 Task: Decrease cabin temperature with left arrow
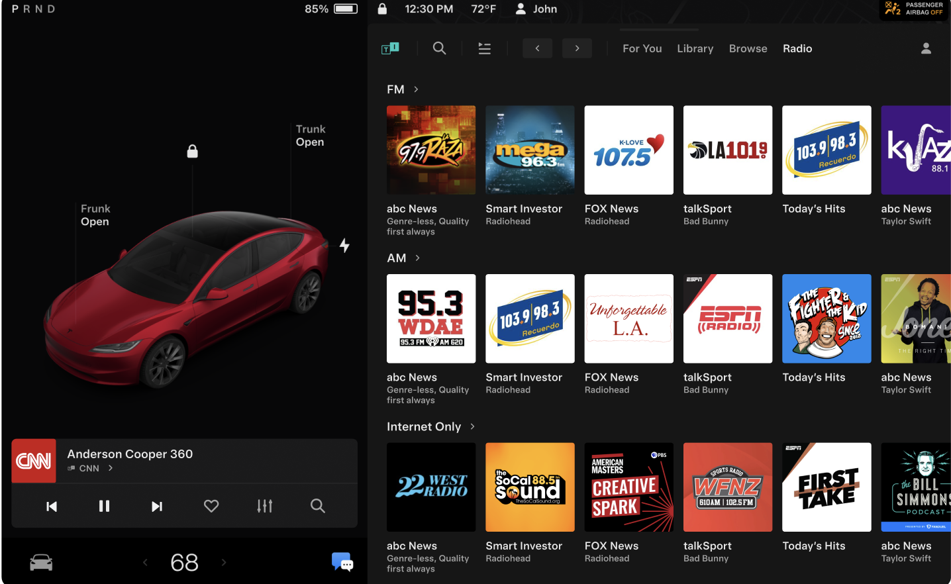click(145, 563)
